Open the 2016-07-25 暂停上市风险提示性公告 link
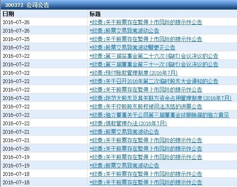The image size is (237, 187). (x=146, y=39)
